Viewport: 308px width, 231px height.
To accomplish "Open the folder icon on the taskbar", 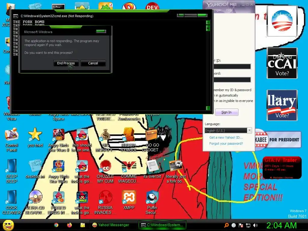I will [82, 225].
